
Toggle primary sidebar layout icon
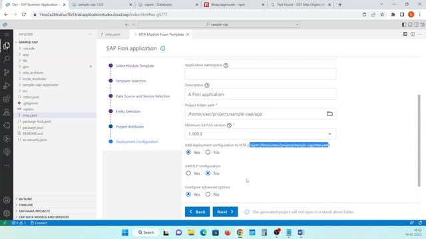click(x=404, y=25)
